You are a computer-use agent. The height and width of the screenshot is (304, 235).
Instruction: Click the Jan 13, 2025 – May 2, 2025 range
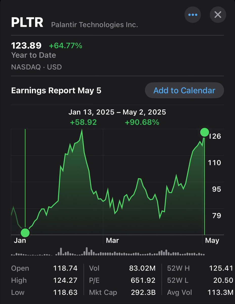point(117,112)
